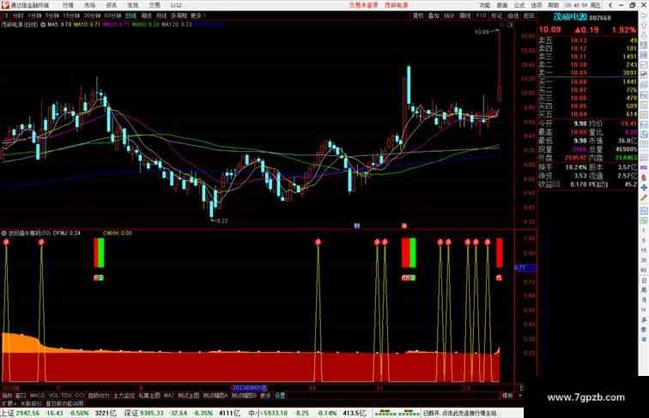Switch to the 分时 intraday view
This screenshot has height=418, width=649.
click(x=18, y=15)
